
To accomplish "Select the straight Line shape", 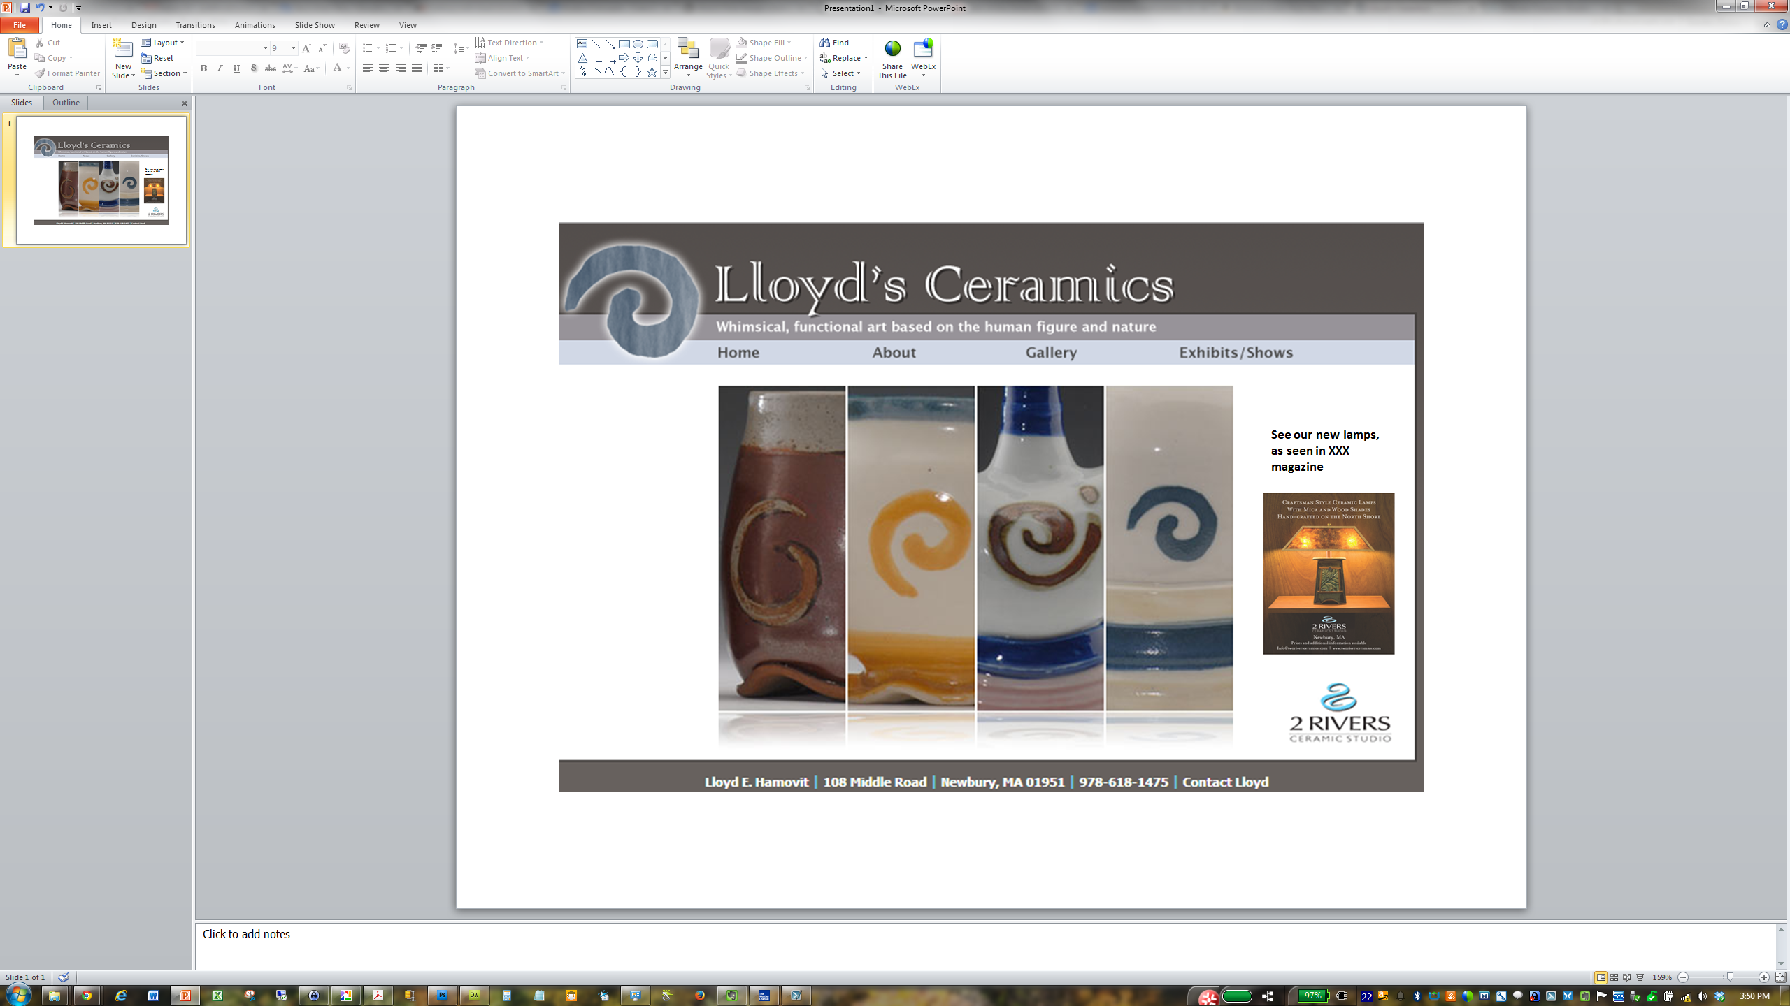I will [596, 43].
